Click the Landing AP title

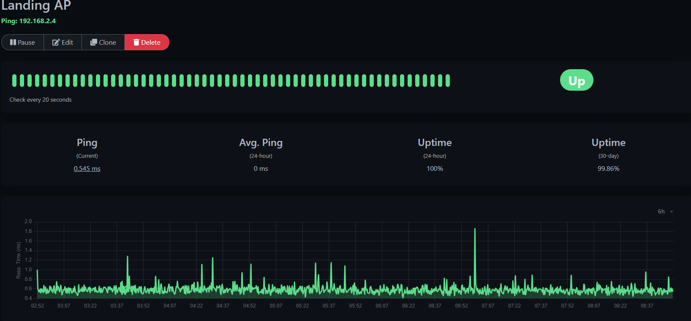click(36, 5)
